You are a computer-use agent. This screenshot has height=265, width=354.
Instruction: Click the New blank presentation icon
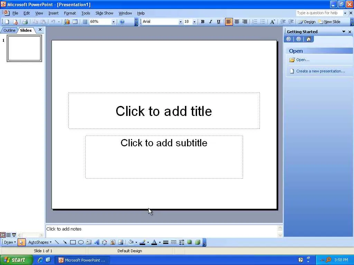tap(7, 22)
